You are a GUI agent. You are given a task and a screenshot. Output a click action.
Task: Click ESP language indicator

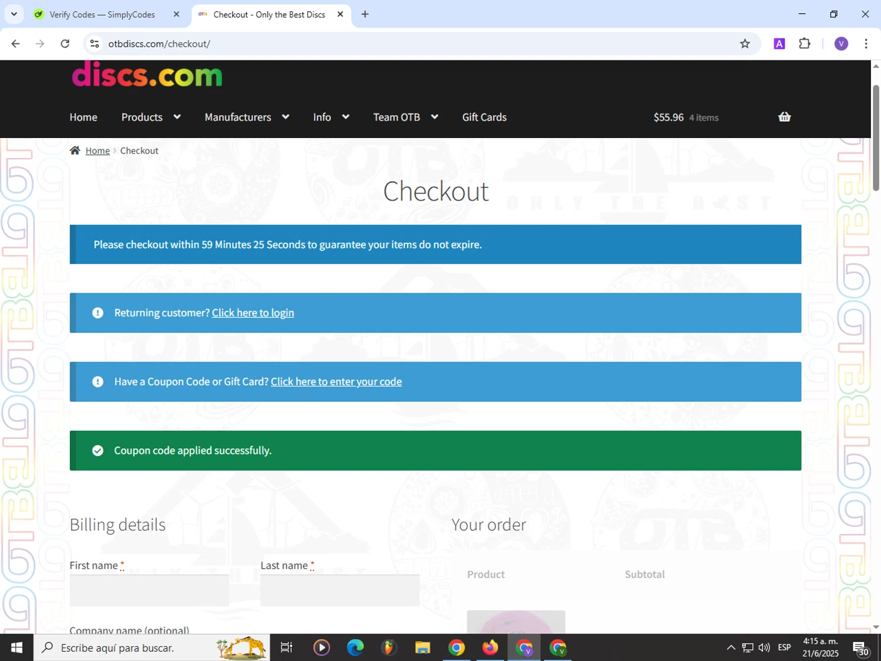(x=784, y=647)
